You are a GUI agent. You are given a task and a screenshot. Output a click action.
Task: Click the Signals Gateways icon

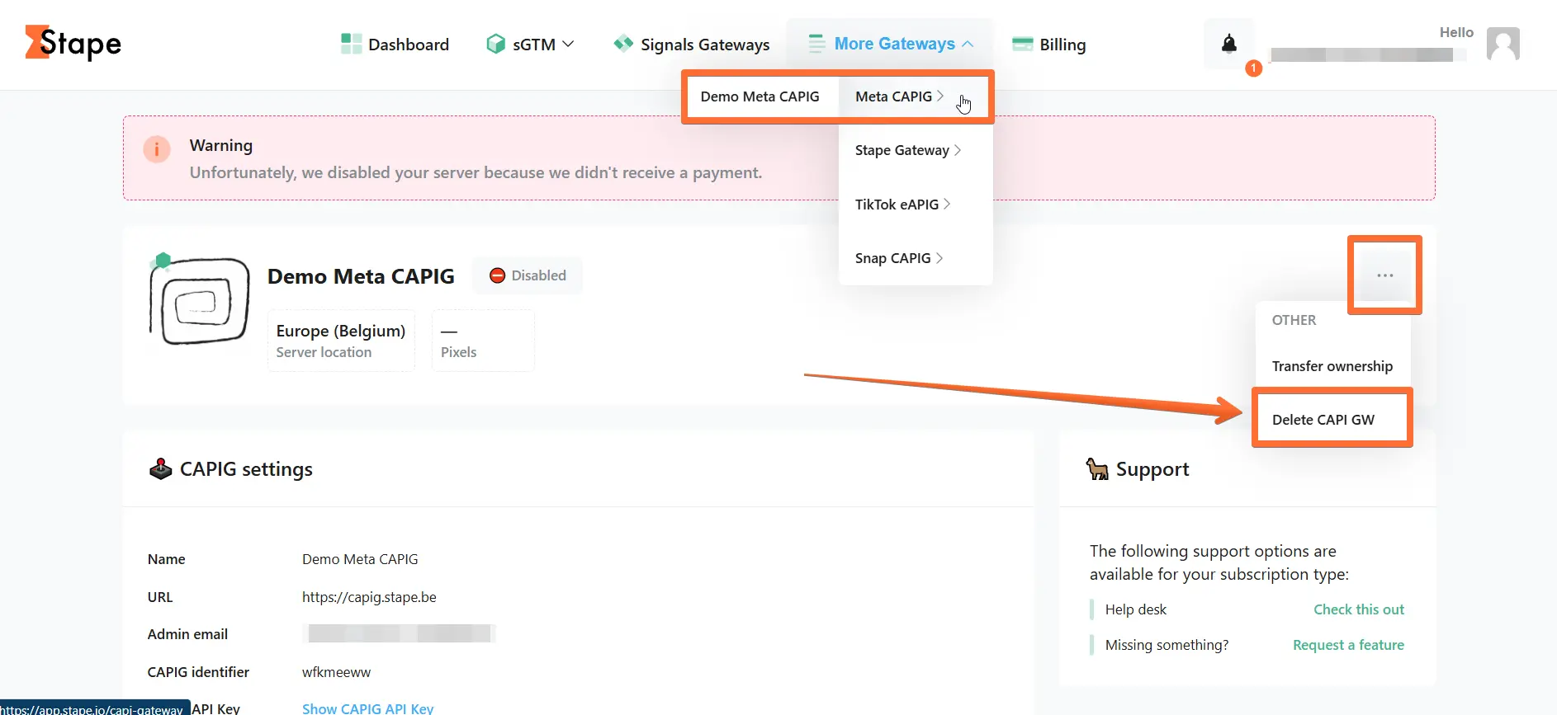[x=623, y=44]
